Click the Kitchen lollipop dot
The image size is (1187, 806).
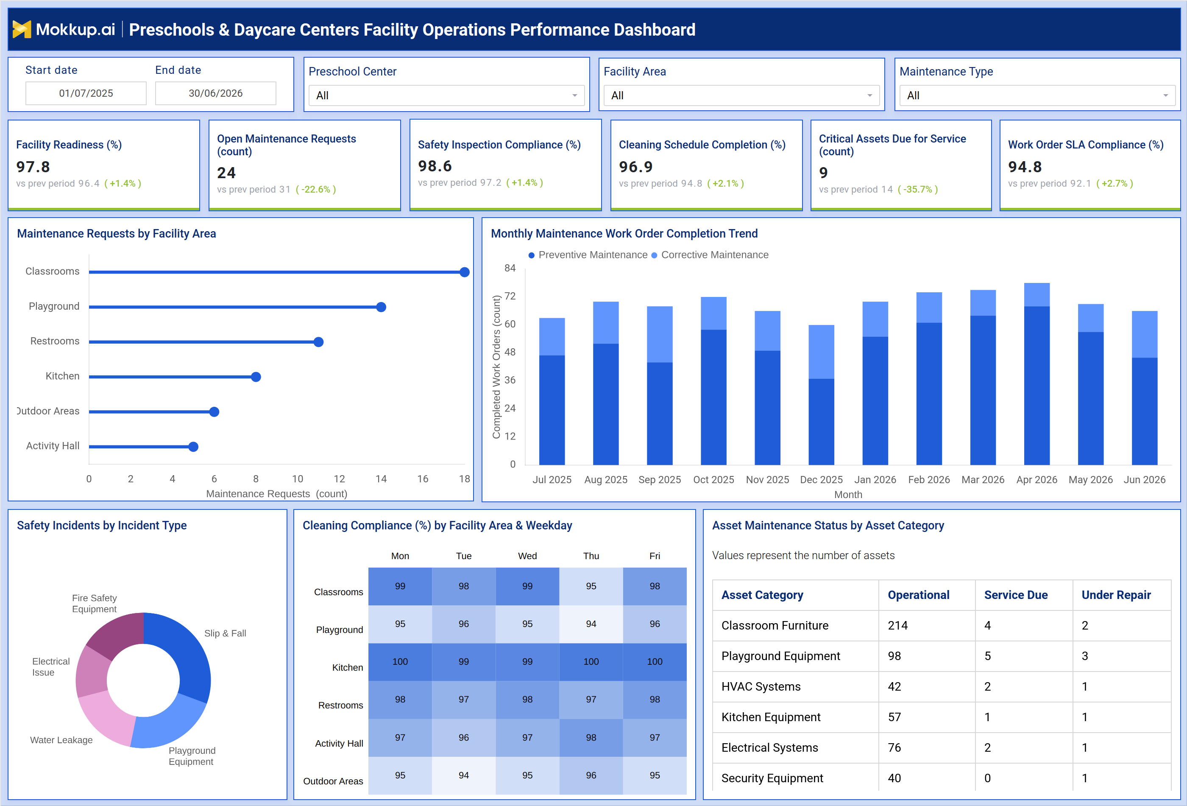click(256, 377)
